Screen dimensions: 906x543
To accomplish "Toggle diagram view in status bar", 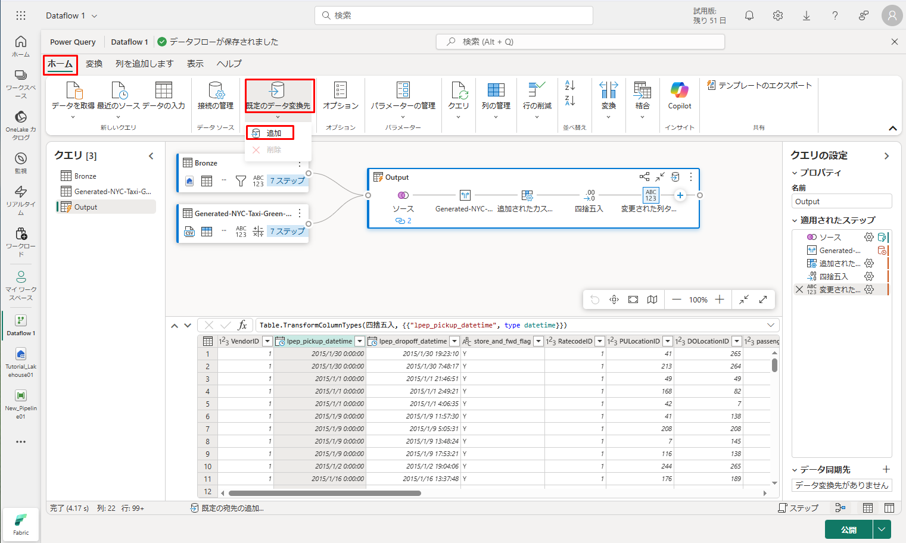I will 840,508.
